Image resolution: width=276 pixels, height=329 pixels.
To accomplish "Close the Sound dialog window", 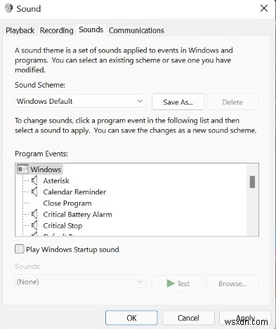I will pyautogui.click(x=264, y=8).
